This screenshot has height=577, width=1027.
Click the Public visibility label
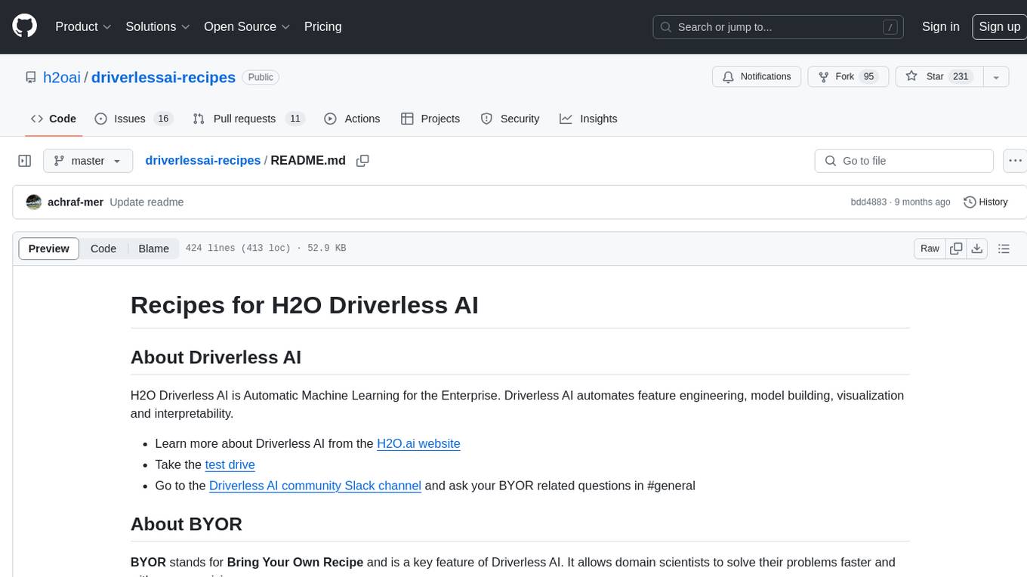[261, 77]
